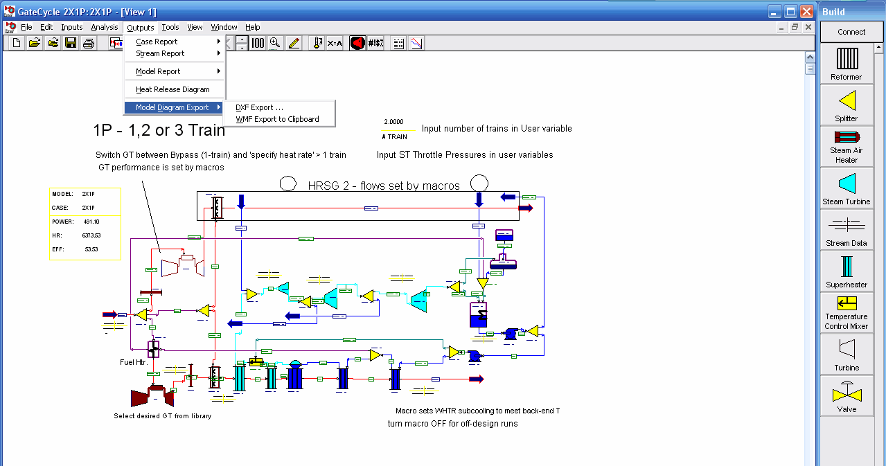This screenshot has width=886, height=466.
Task: Select the Valve equipment icon
Action: tap(846, 395)
